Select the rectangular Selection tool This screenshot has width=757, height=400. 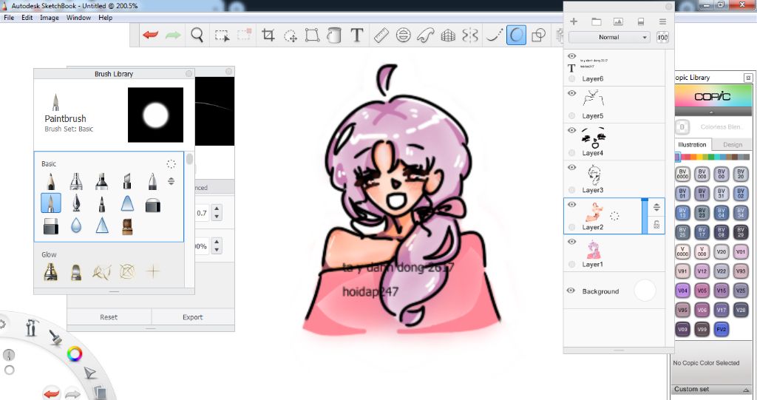222,35
